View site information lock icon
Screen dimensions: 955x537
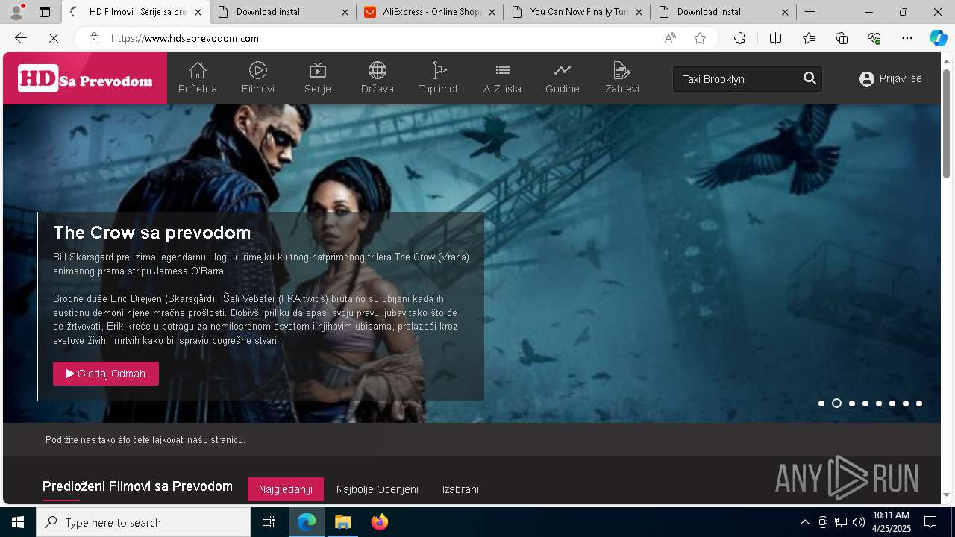coord(94,38)
